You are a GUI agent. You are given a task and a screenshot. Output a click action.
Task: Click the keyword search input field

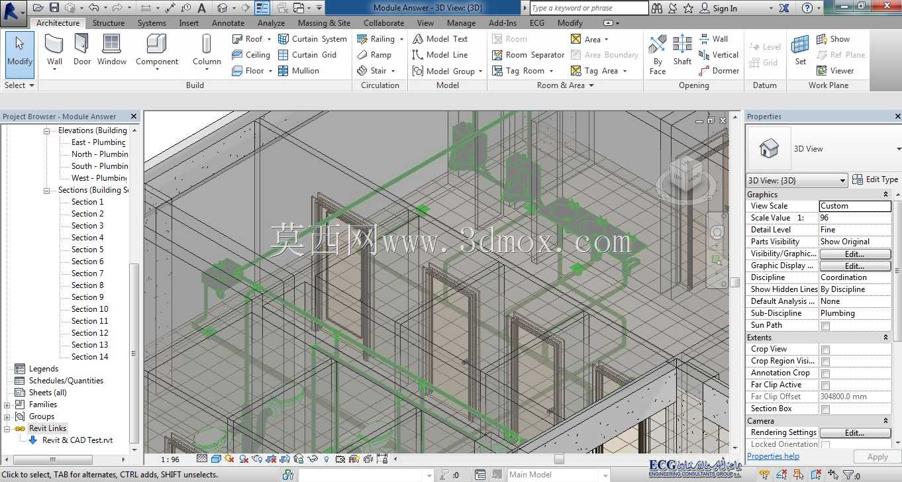(589, 8)
